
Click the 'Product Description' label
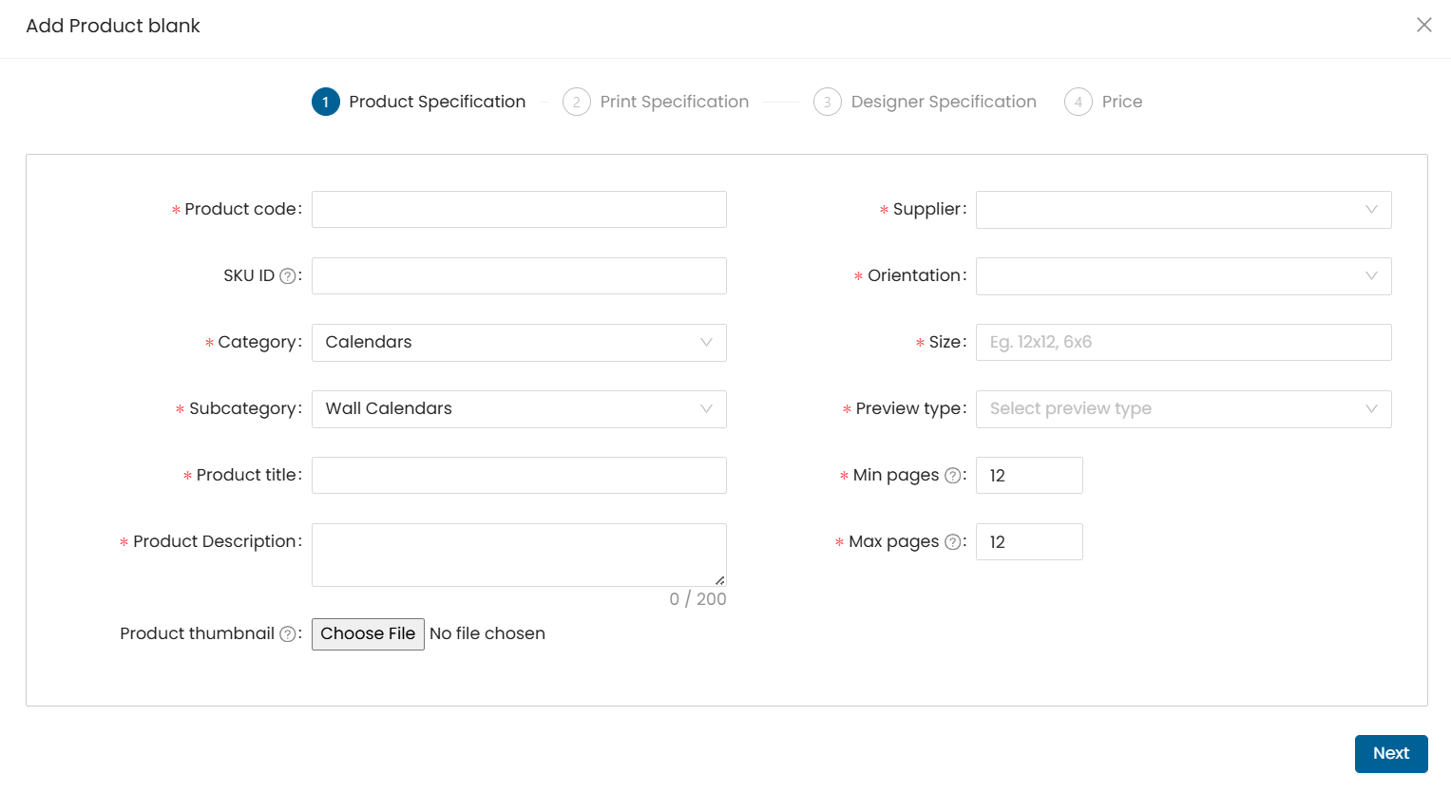[x=215, y=541]
